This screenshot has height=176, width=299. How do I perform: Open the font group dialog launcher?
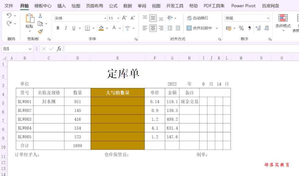[136, 39]
